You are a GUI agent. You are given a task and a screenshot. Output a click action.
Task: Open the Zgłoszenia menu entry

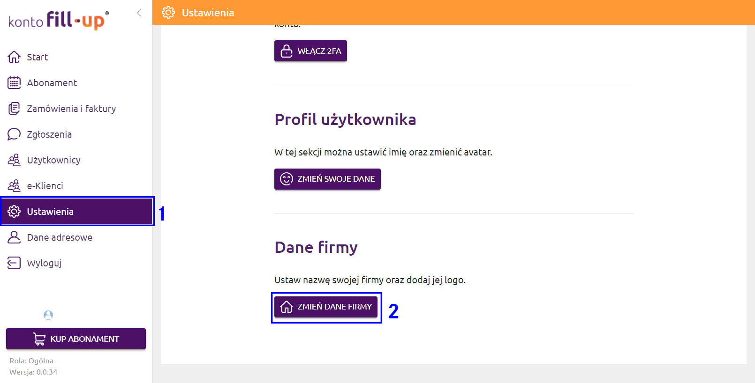point(76,134)
